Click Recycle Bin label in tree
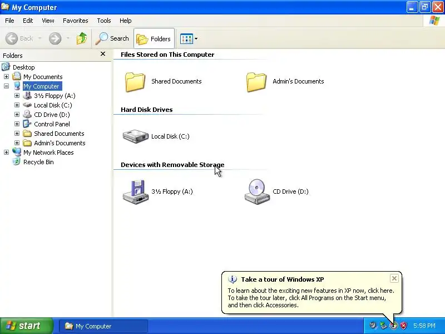 pyautogui.click(x=38, y=162)
